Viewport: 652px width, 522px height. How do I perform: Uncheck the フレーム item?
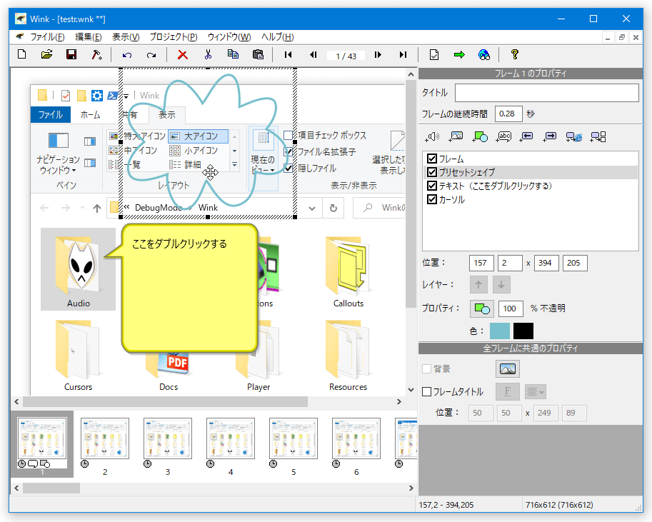432,159
